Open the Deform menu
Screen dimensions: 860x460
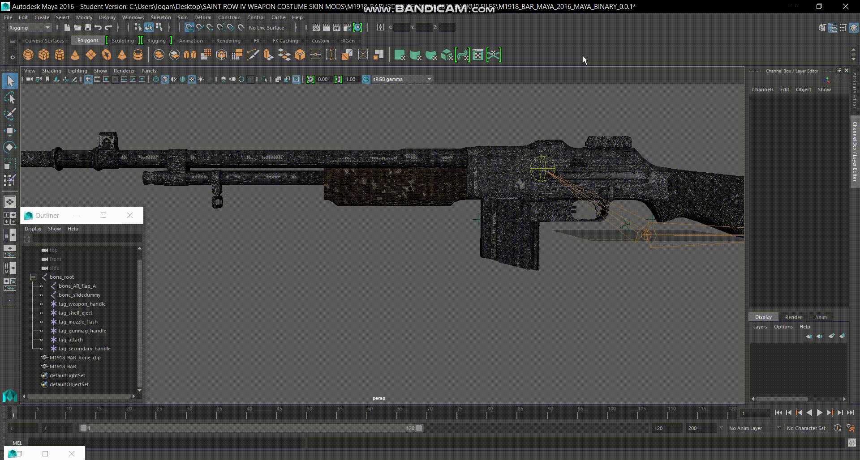(x=202, y=17)
